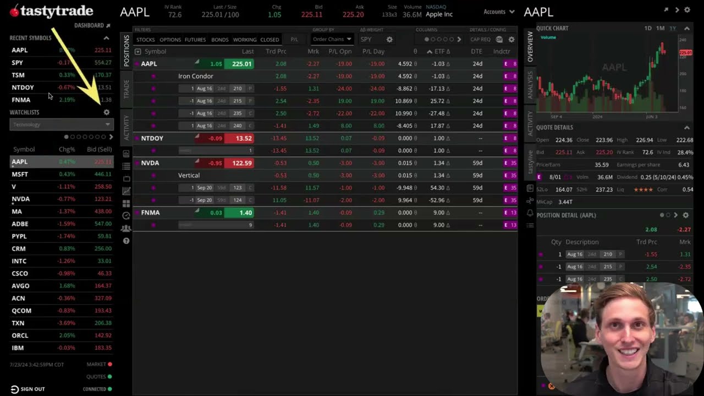The image size is (704, 396).
Task: Open the Order Chains group-by dropdown
Action: click(x=332, y=40)
